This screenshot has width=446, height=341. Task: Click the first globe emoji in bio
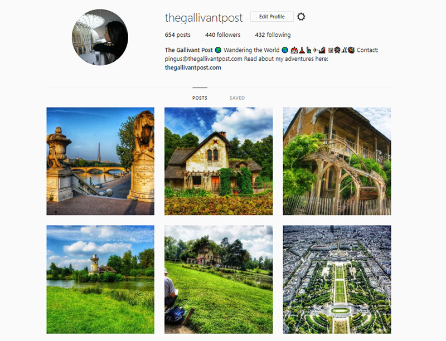pos(218,50)
